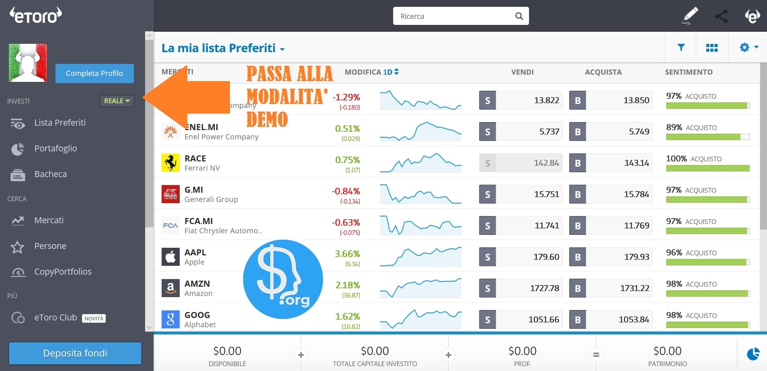Open the portfolio pie chart icon at bottom right
767x371 pixels.
coord(753,354)
